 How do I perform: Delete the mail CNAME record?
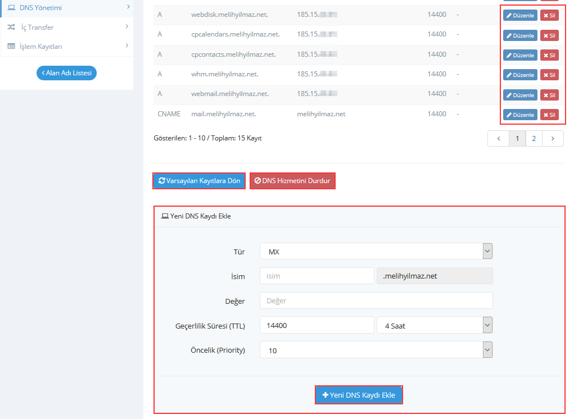(549, 115)
